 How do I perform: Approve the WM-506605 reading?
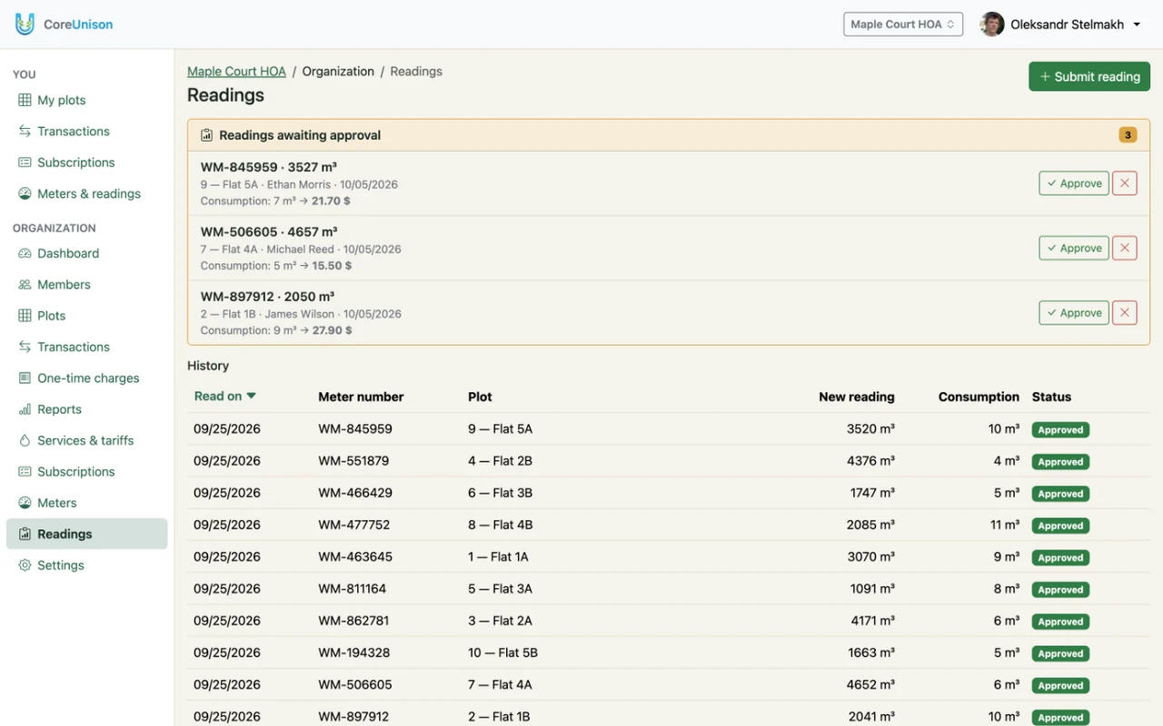(x=1074, y=248)
